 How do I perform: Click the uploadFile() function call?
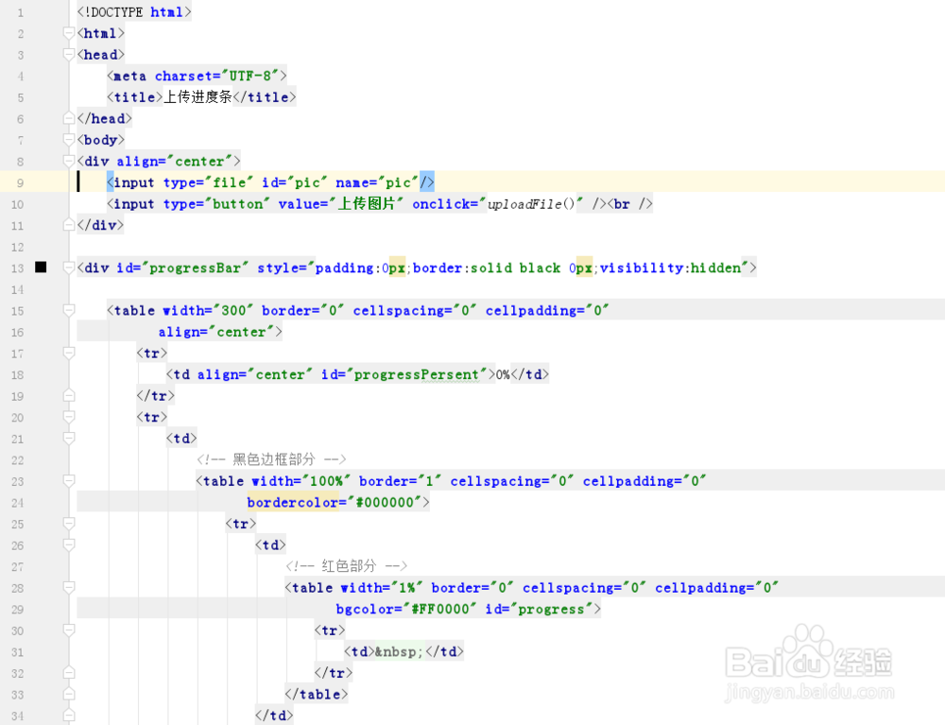click(531, 204)
